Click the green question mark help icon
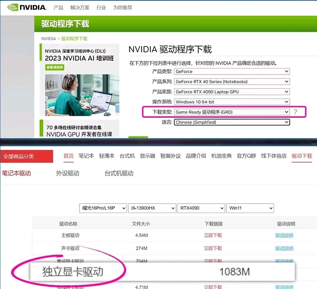The height and width of the screenshot is (289, 317). (x=295, y=112)
